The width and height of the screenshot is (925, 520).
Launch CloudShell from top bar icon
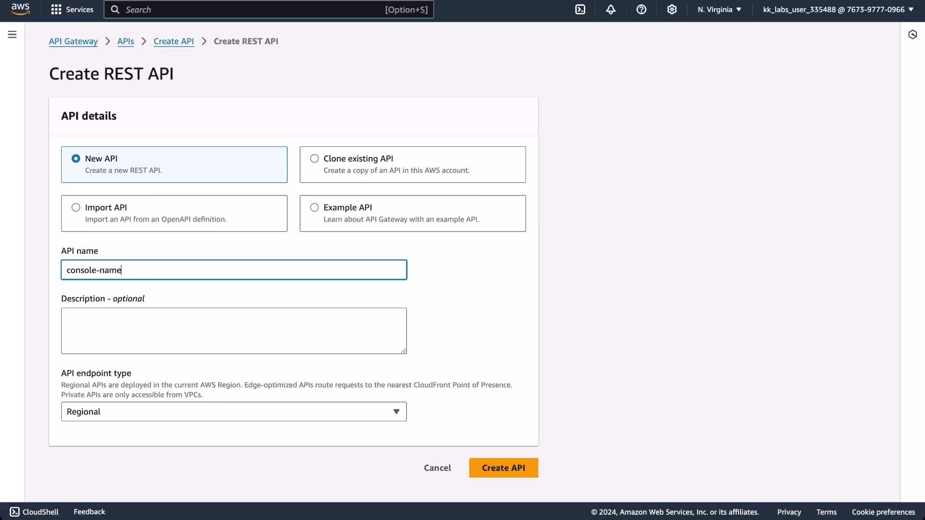[x=580, y=10]
